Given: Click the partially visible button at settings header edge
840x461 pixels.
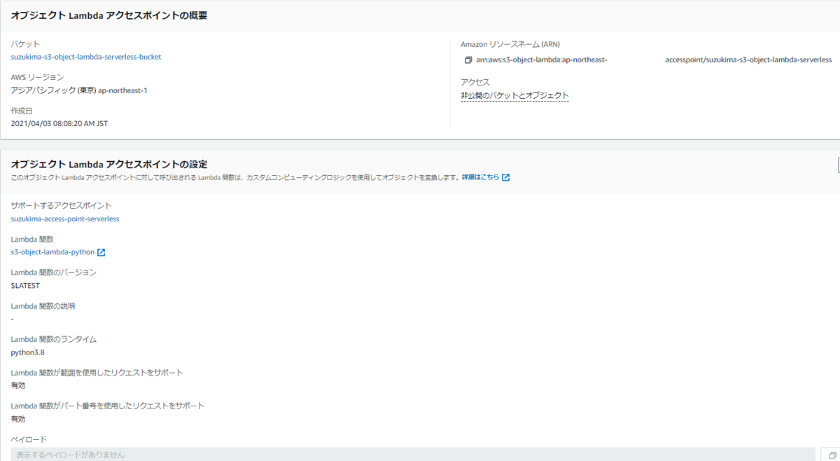Looking at the screenshot, I should [x=837, y=164].
